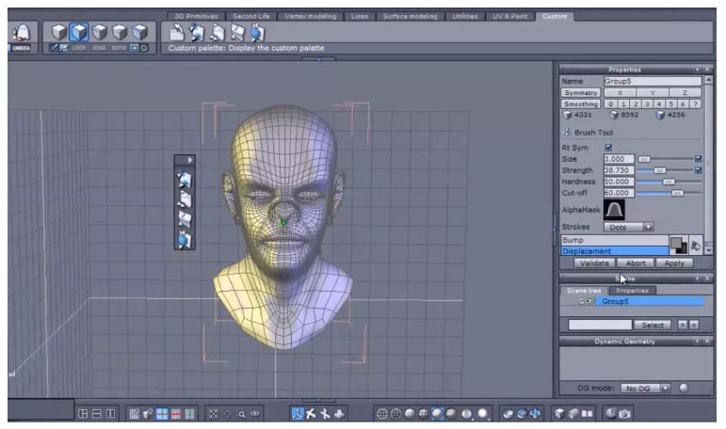Image resolution: width=726 pixels, height=429 pixels.
Task: Click the top tool in the floating viewport palette
Action: click(x=186, y=179)
